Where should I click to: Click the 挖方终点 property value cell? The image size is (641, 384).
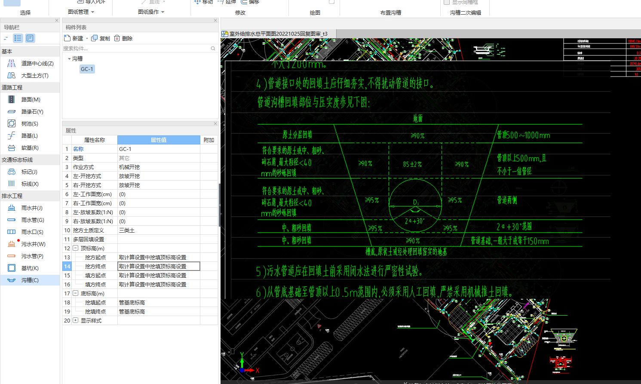(159, 266)
